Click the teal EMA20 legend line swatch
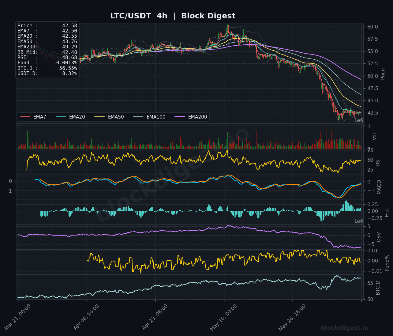This screenshot has height=336, width=393. 61,117
